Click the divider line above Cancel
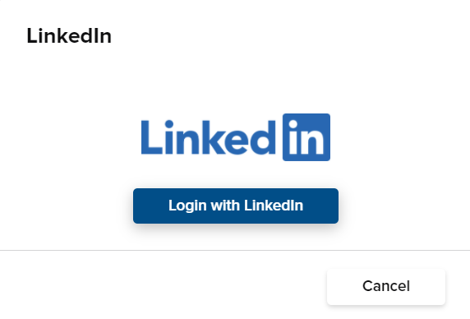Viewport: 470px width, 319px height. (235, 250)
